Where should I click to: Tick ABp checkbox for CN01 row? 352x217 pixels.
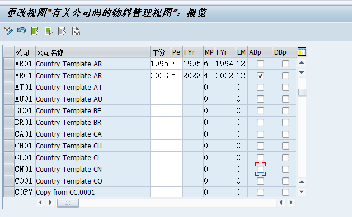click(260, 170)
